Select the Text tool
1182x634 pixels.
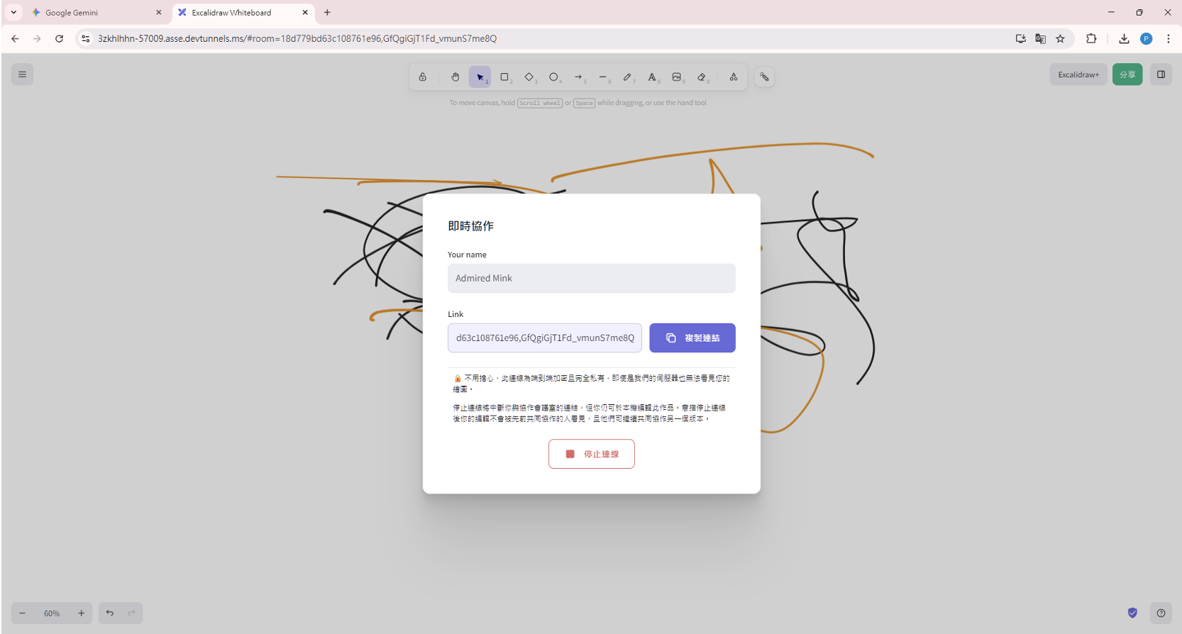coord(652,77)
